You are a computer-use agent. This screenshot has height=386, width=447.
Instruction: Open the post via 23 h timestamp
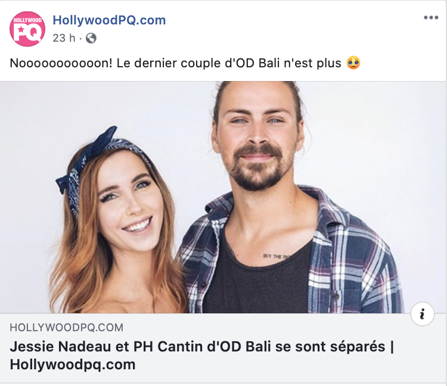pos(64,38)
